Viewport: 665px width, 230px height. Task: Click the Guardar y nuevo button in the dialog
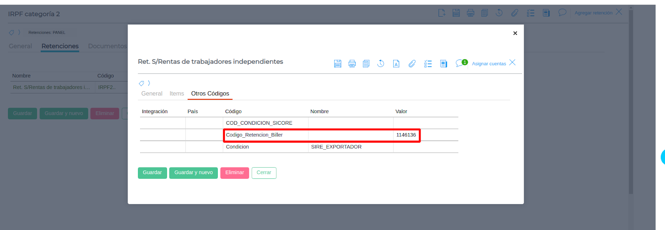[x=193, y=173]
